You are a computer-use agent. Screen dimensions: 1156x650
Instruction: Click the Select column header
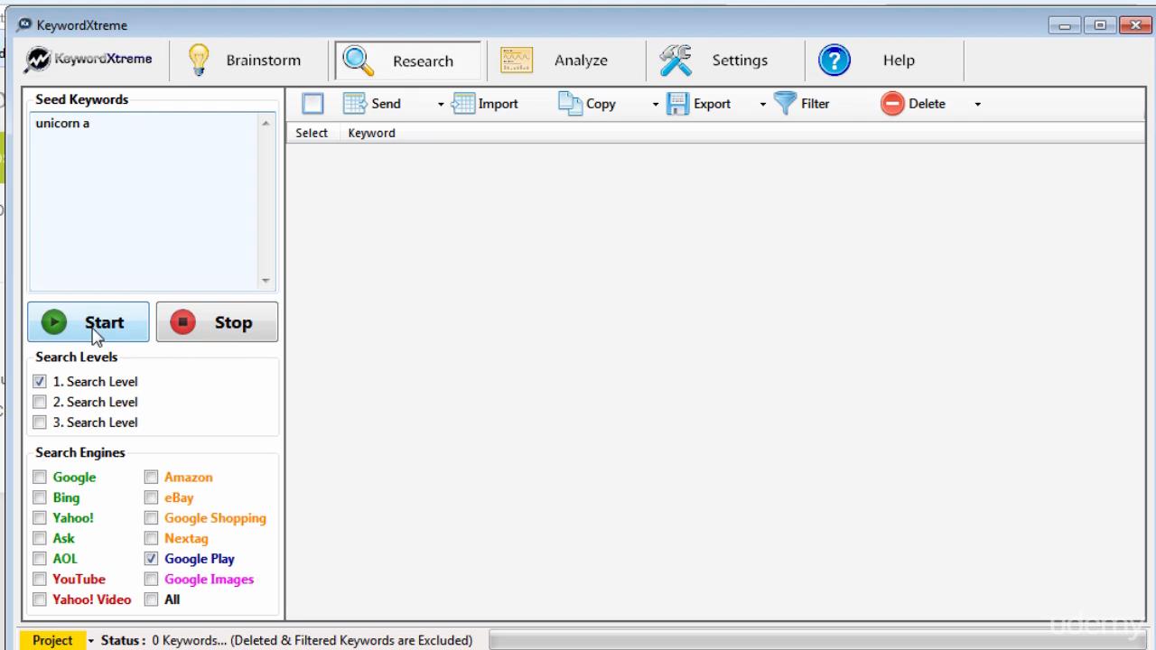click(312, 133)
